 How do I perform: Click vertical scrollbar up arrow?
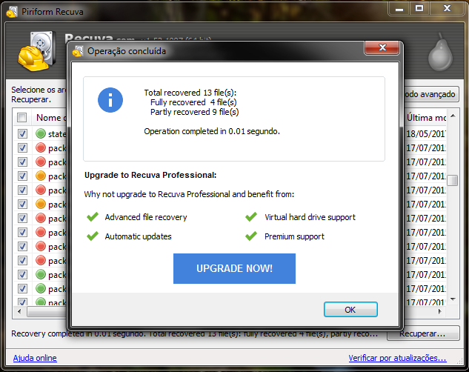coord(453,116)
